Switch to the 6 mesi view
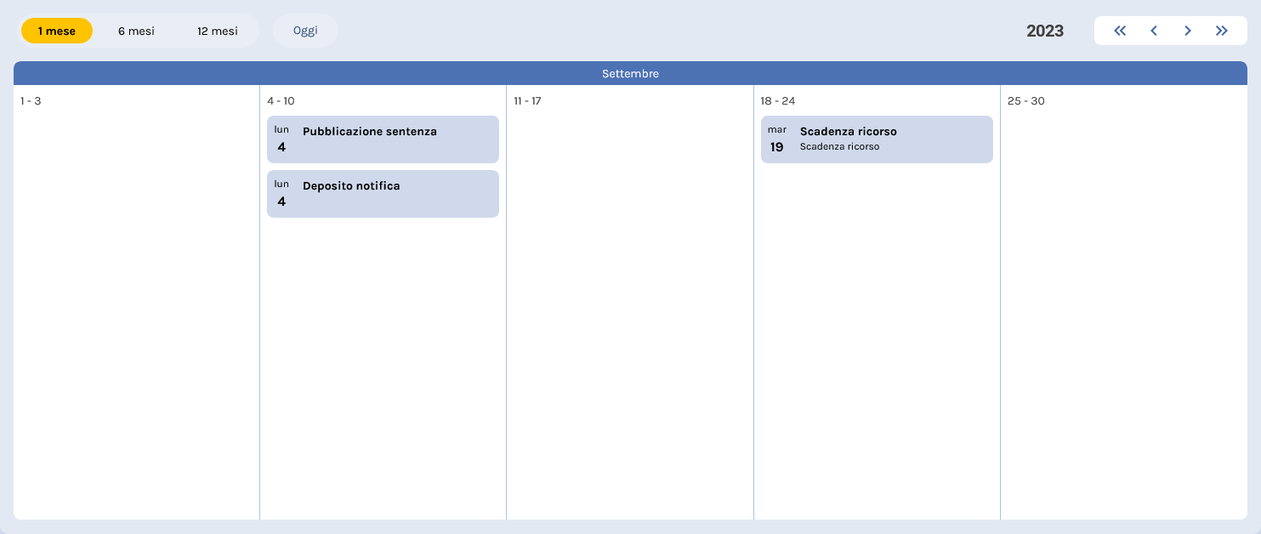 pos(136,31)
